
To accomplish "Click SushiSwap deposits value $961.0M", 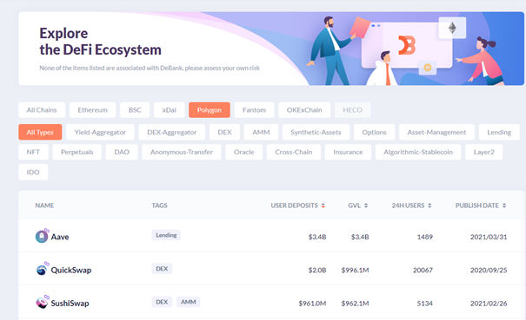I will 312,304.
